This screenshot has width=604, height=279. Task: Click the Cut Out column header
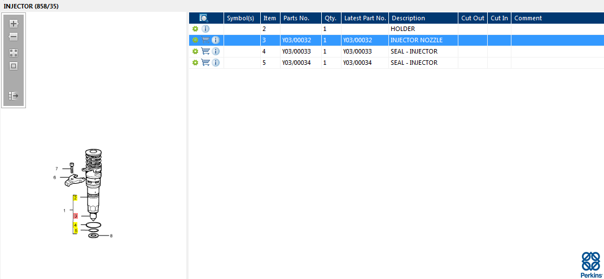[x=472, y=18]
